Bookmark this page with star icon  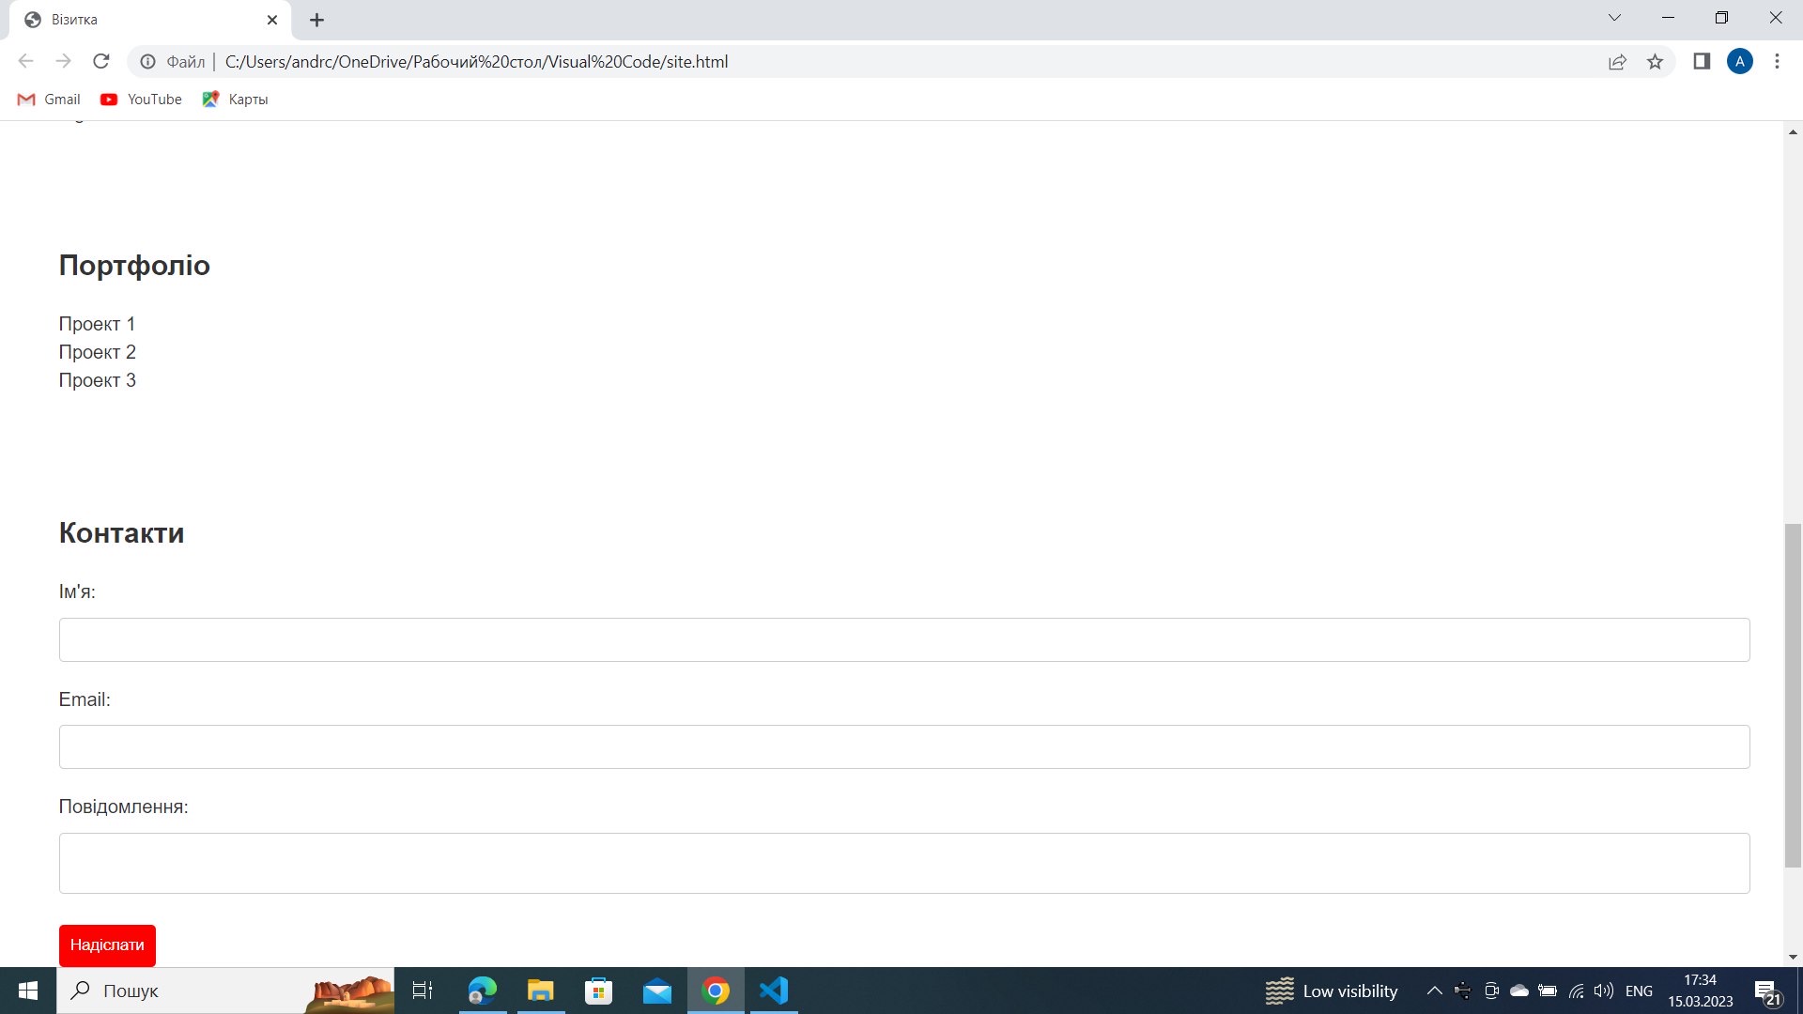coord(1655,62)
